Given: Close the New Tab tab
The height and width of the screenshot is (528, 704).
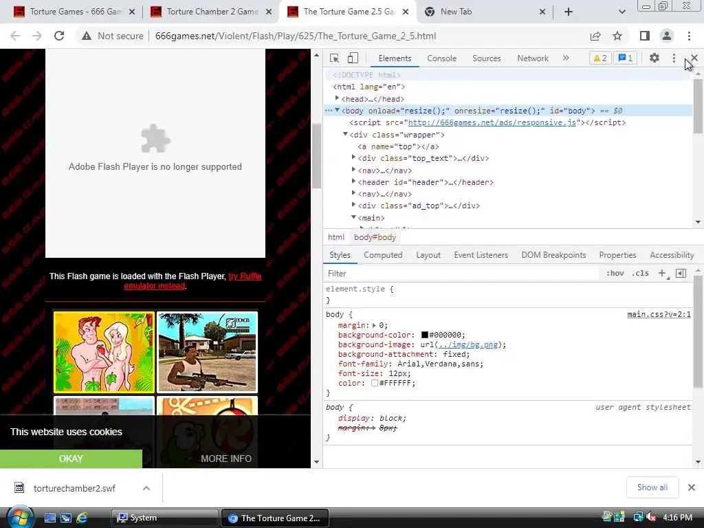Looking at the screenshot, I should click(542, 12).
